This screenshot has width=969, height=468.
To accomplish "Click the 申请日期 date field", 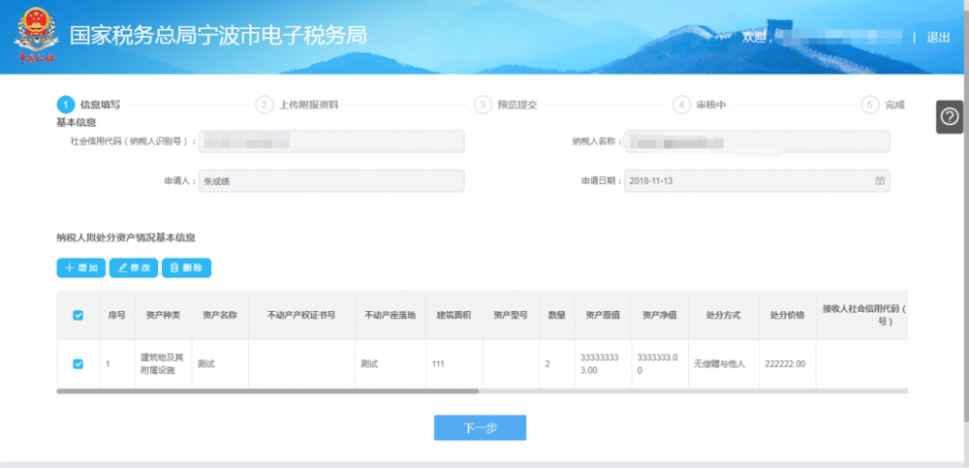I will (x=757, y=181).
